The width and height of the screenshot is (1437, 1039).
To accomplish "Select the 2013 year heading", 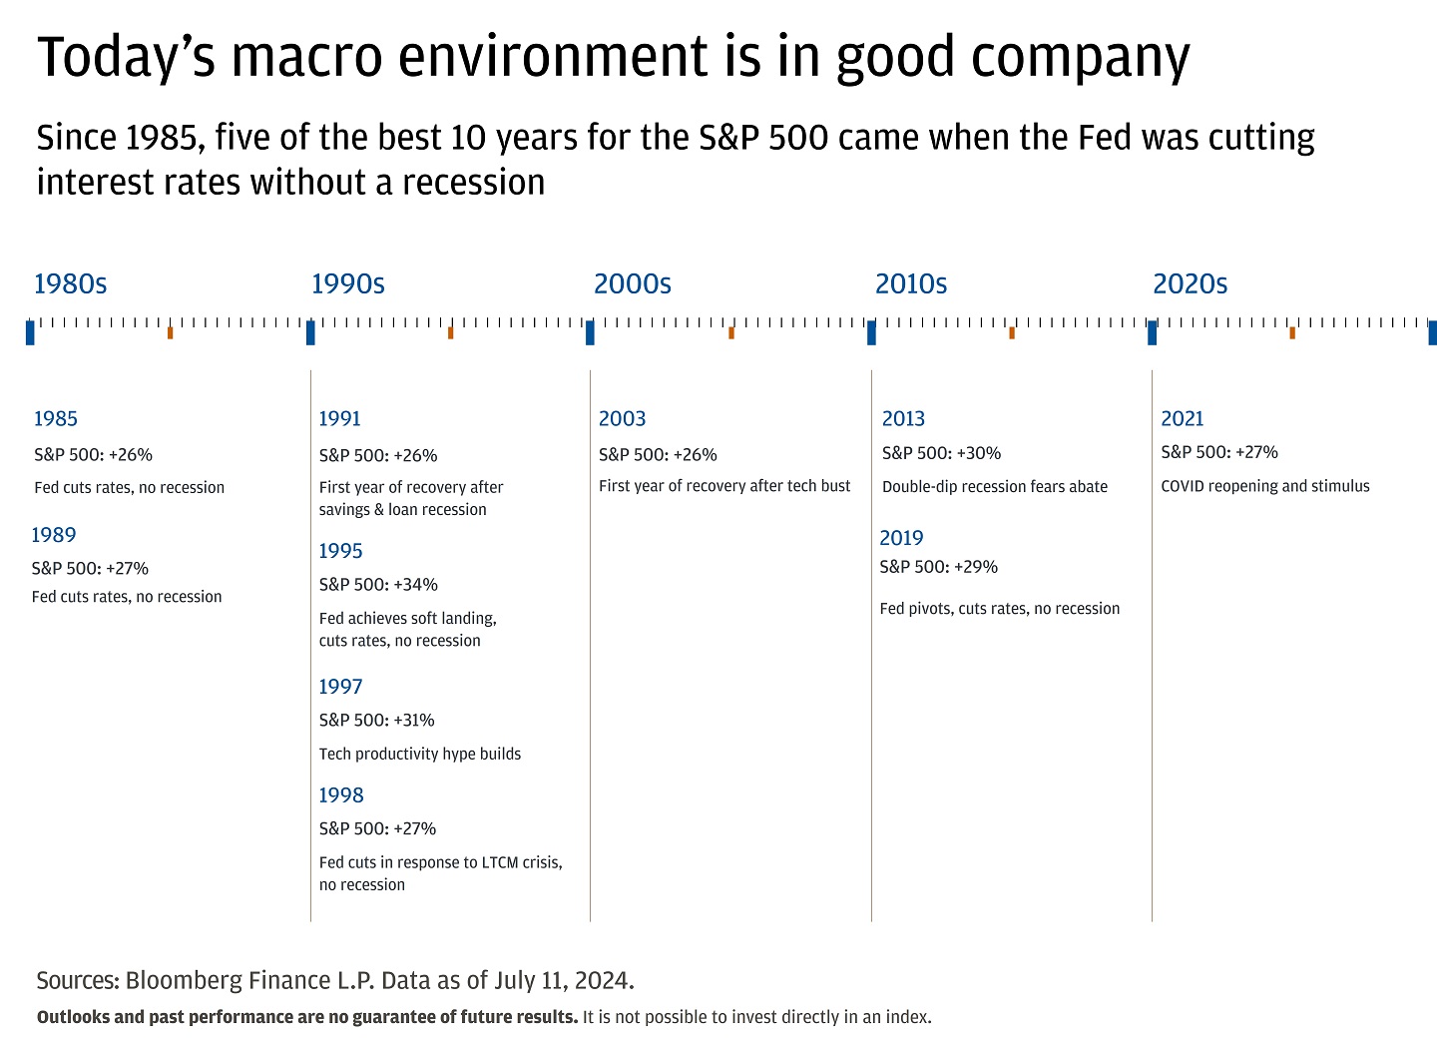I will coord(903,419).
